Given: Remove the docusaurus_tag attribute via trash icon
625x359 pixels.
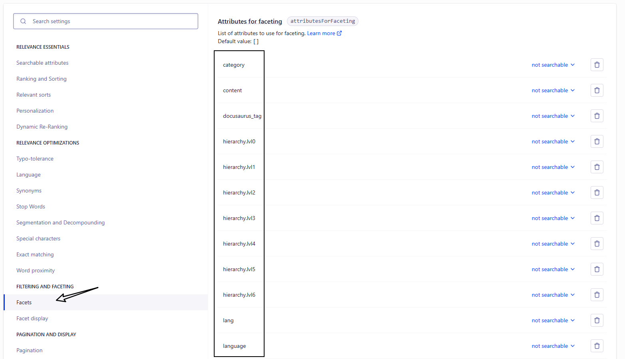Looking at the screenshot, I should [x=597, y=116].
